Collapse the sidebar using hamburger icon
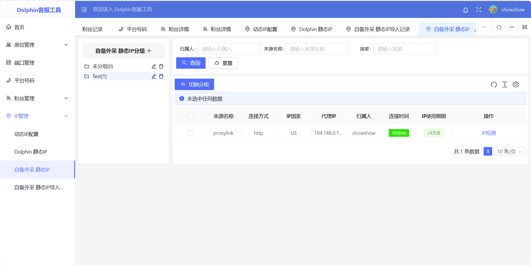 [84, 10]
